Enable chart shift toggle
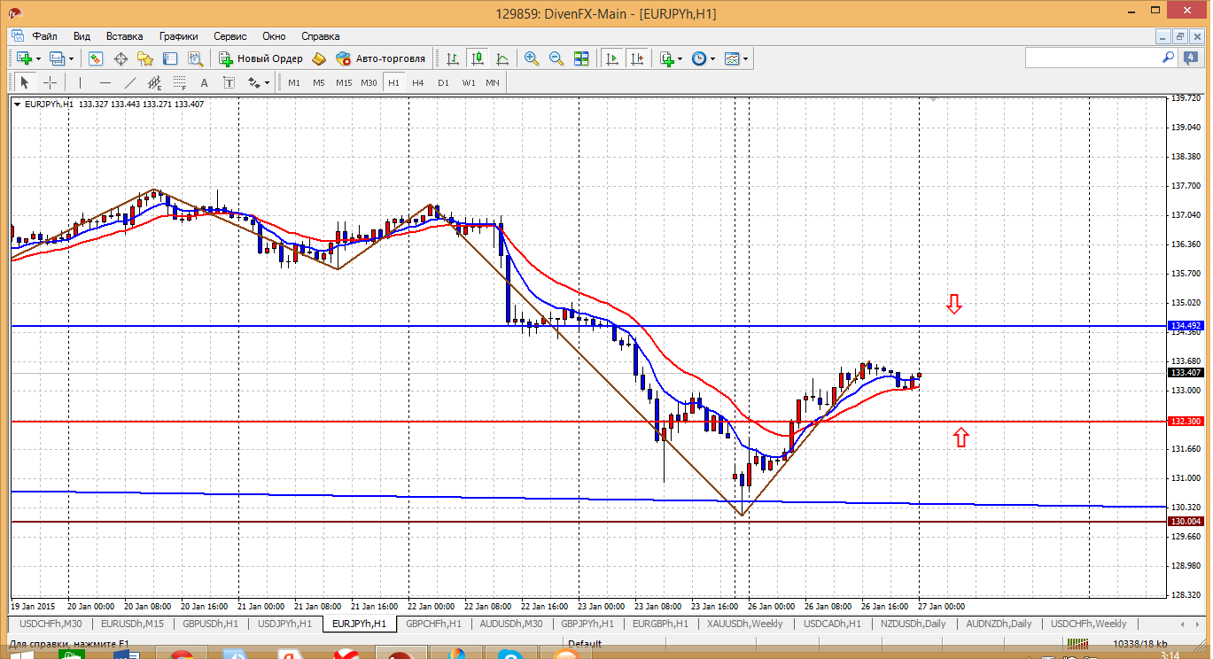1213x659 pixels. [637, 58]
